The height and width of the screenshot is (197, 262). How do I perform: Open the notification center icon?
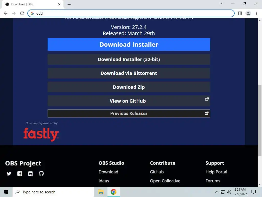(254, 192)
